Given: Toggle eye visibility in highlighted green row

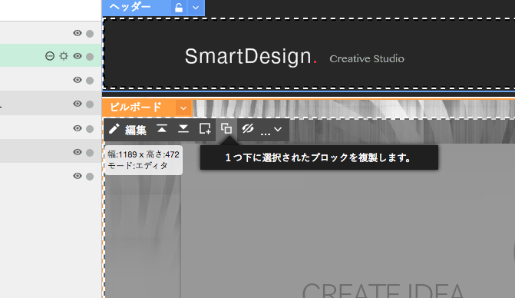Looking at the screenshot, I should tap(78, 56).
